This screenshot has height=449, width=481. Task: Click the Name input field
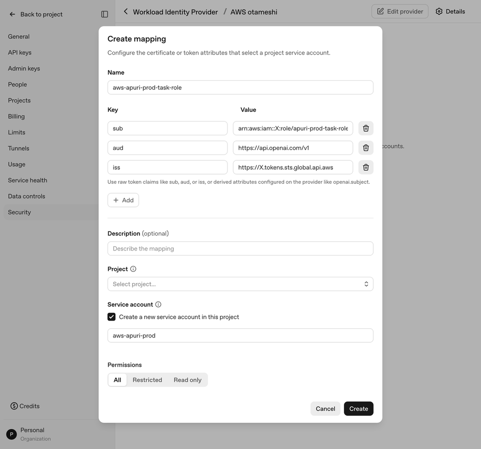tap(240, 87)
